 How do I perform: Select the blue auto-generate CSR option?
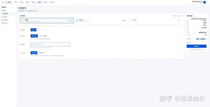[34, 53]
